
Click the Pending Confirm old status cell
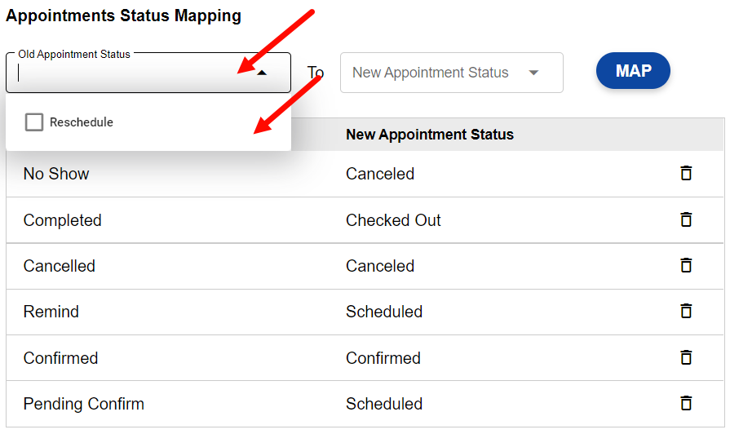(83, 404)
